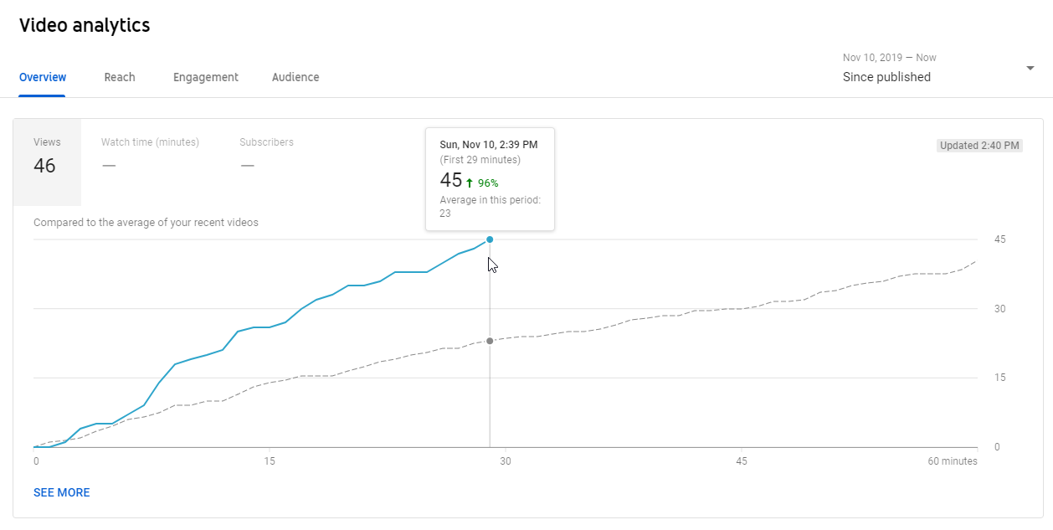Open the Overview tab

[x=43, y=77]
